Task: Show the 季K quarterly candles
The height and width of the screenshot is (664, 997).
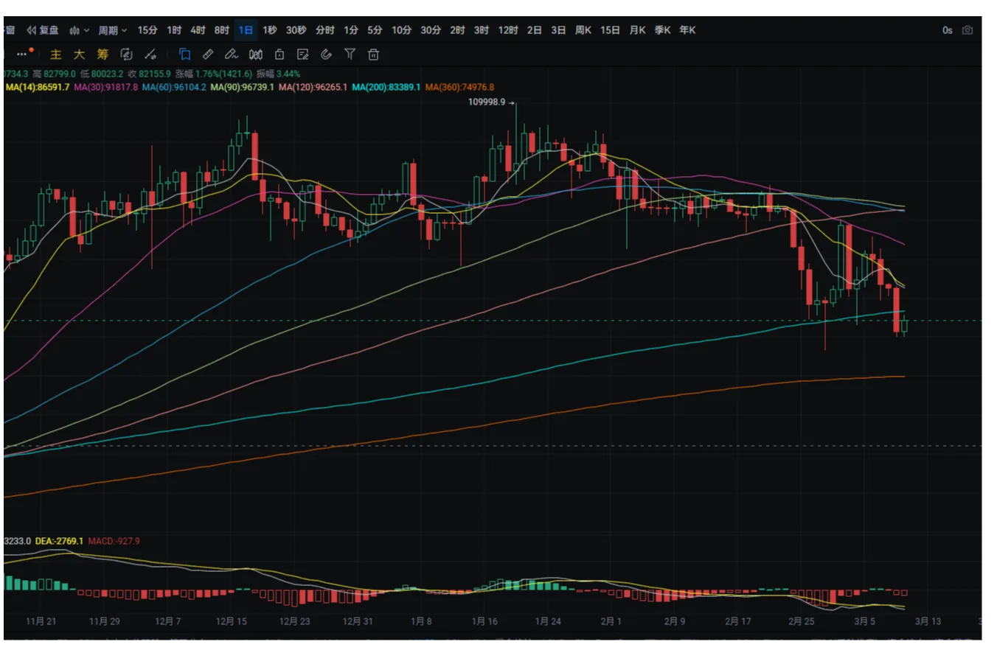Action: tap(662, 30)
